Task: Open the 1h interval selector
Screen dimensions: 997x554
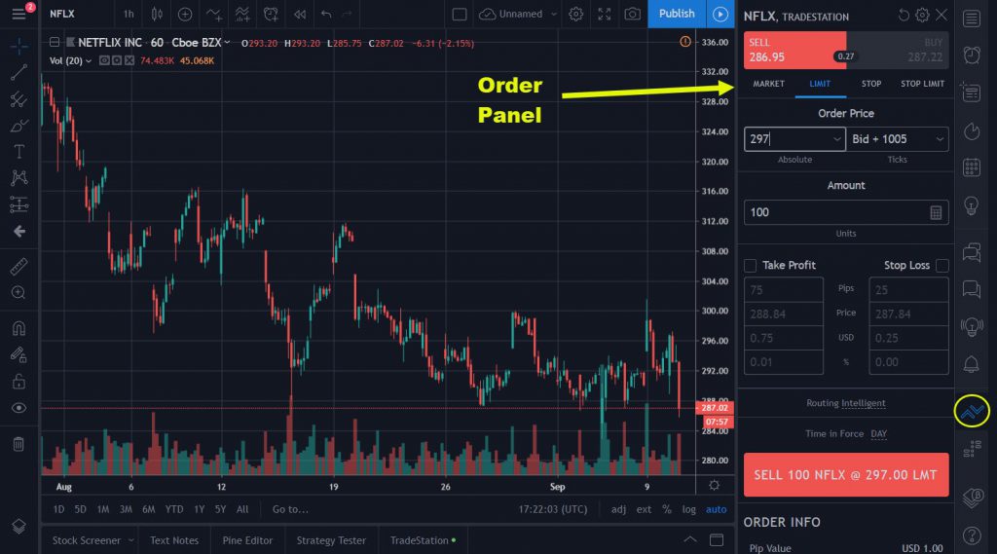Action: pyautogui.click(x=129, y=14)
